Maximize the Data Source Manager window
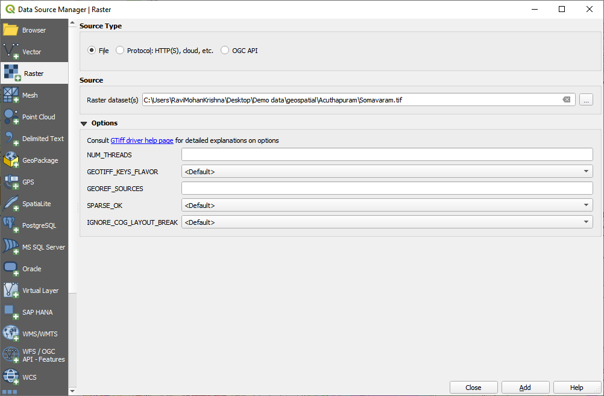 (x=562, y=9)
